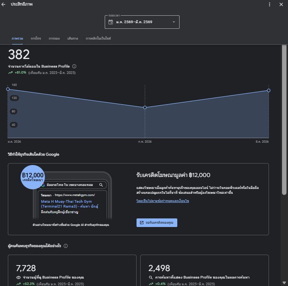Click the 382 interactions number
This screenshot has height=286, width=288.
[x=19, y=55]
